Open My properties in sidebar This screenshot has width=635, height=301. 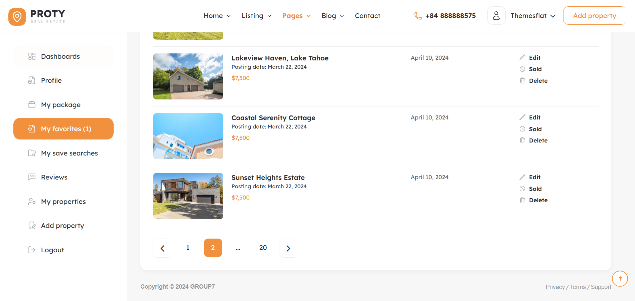(63, 202)
